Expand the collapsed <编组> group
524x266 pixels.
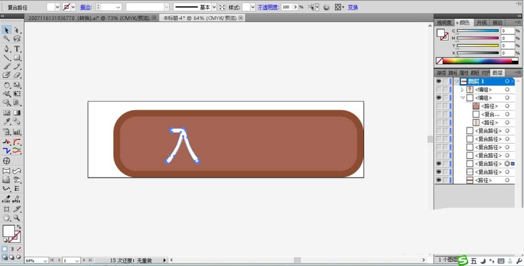click(463, 90)
